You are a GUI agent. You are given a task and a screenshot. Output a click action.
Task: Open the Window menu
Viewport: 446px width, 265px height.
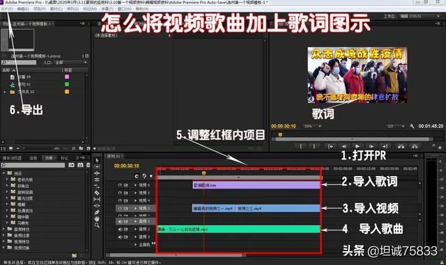124,9
